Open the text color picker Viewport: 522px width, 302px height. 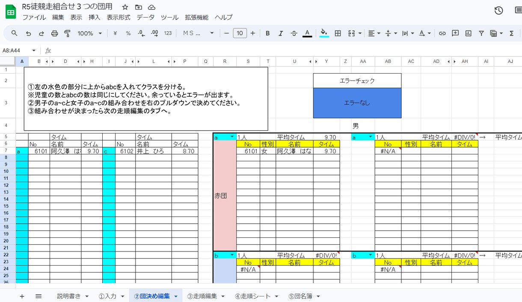click(x=307, y=33)
